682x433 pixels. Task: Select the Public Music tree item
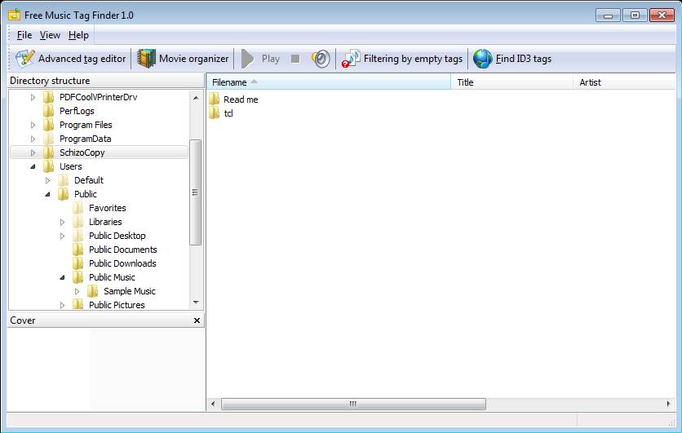[112, 277]
